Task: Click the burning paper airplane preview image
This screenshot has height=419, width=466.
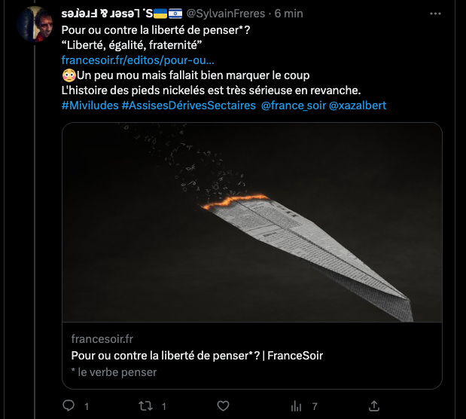Action: [x=252, y=222]
